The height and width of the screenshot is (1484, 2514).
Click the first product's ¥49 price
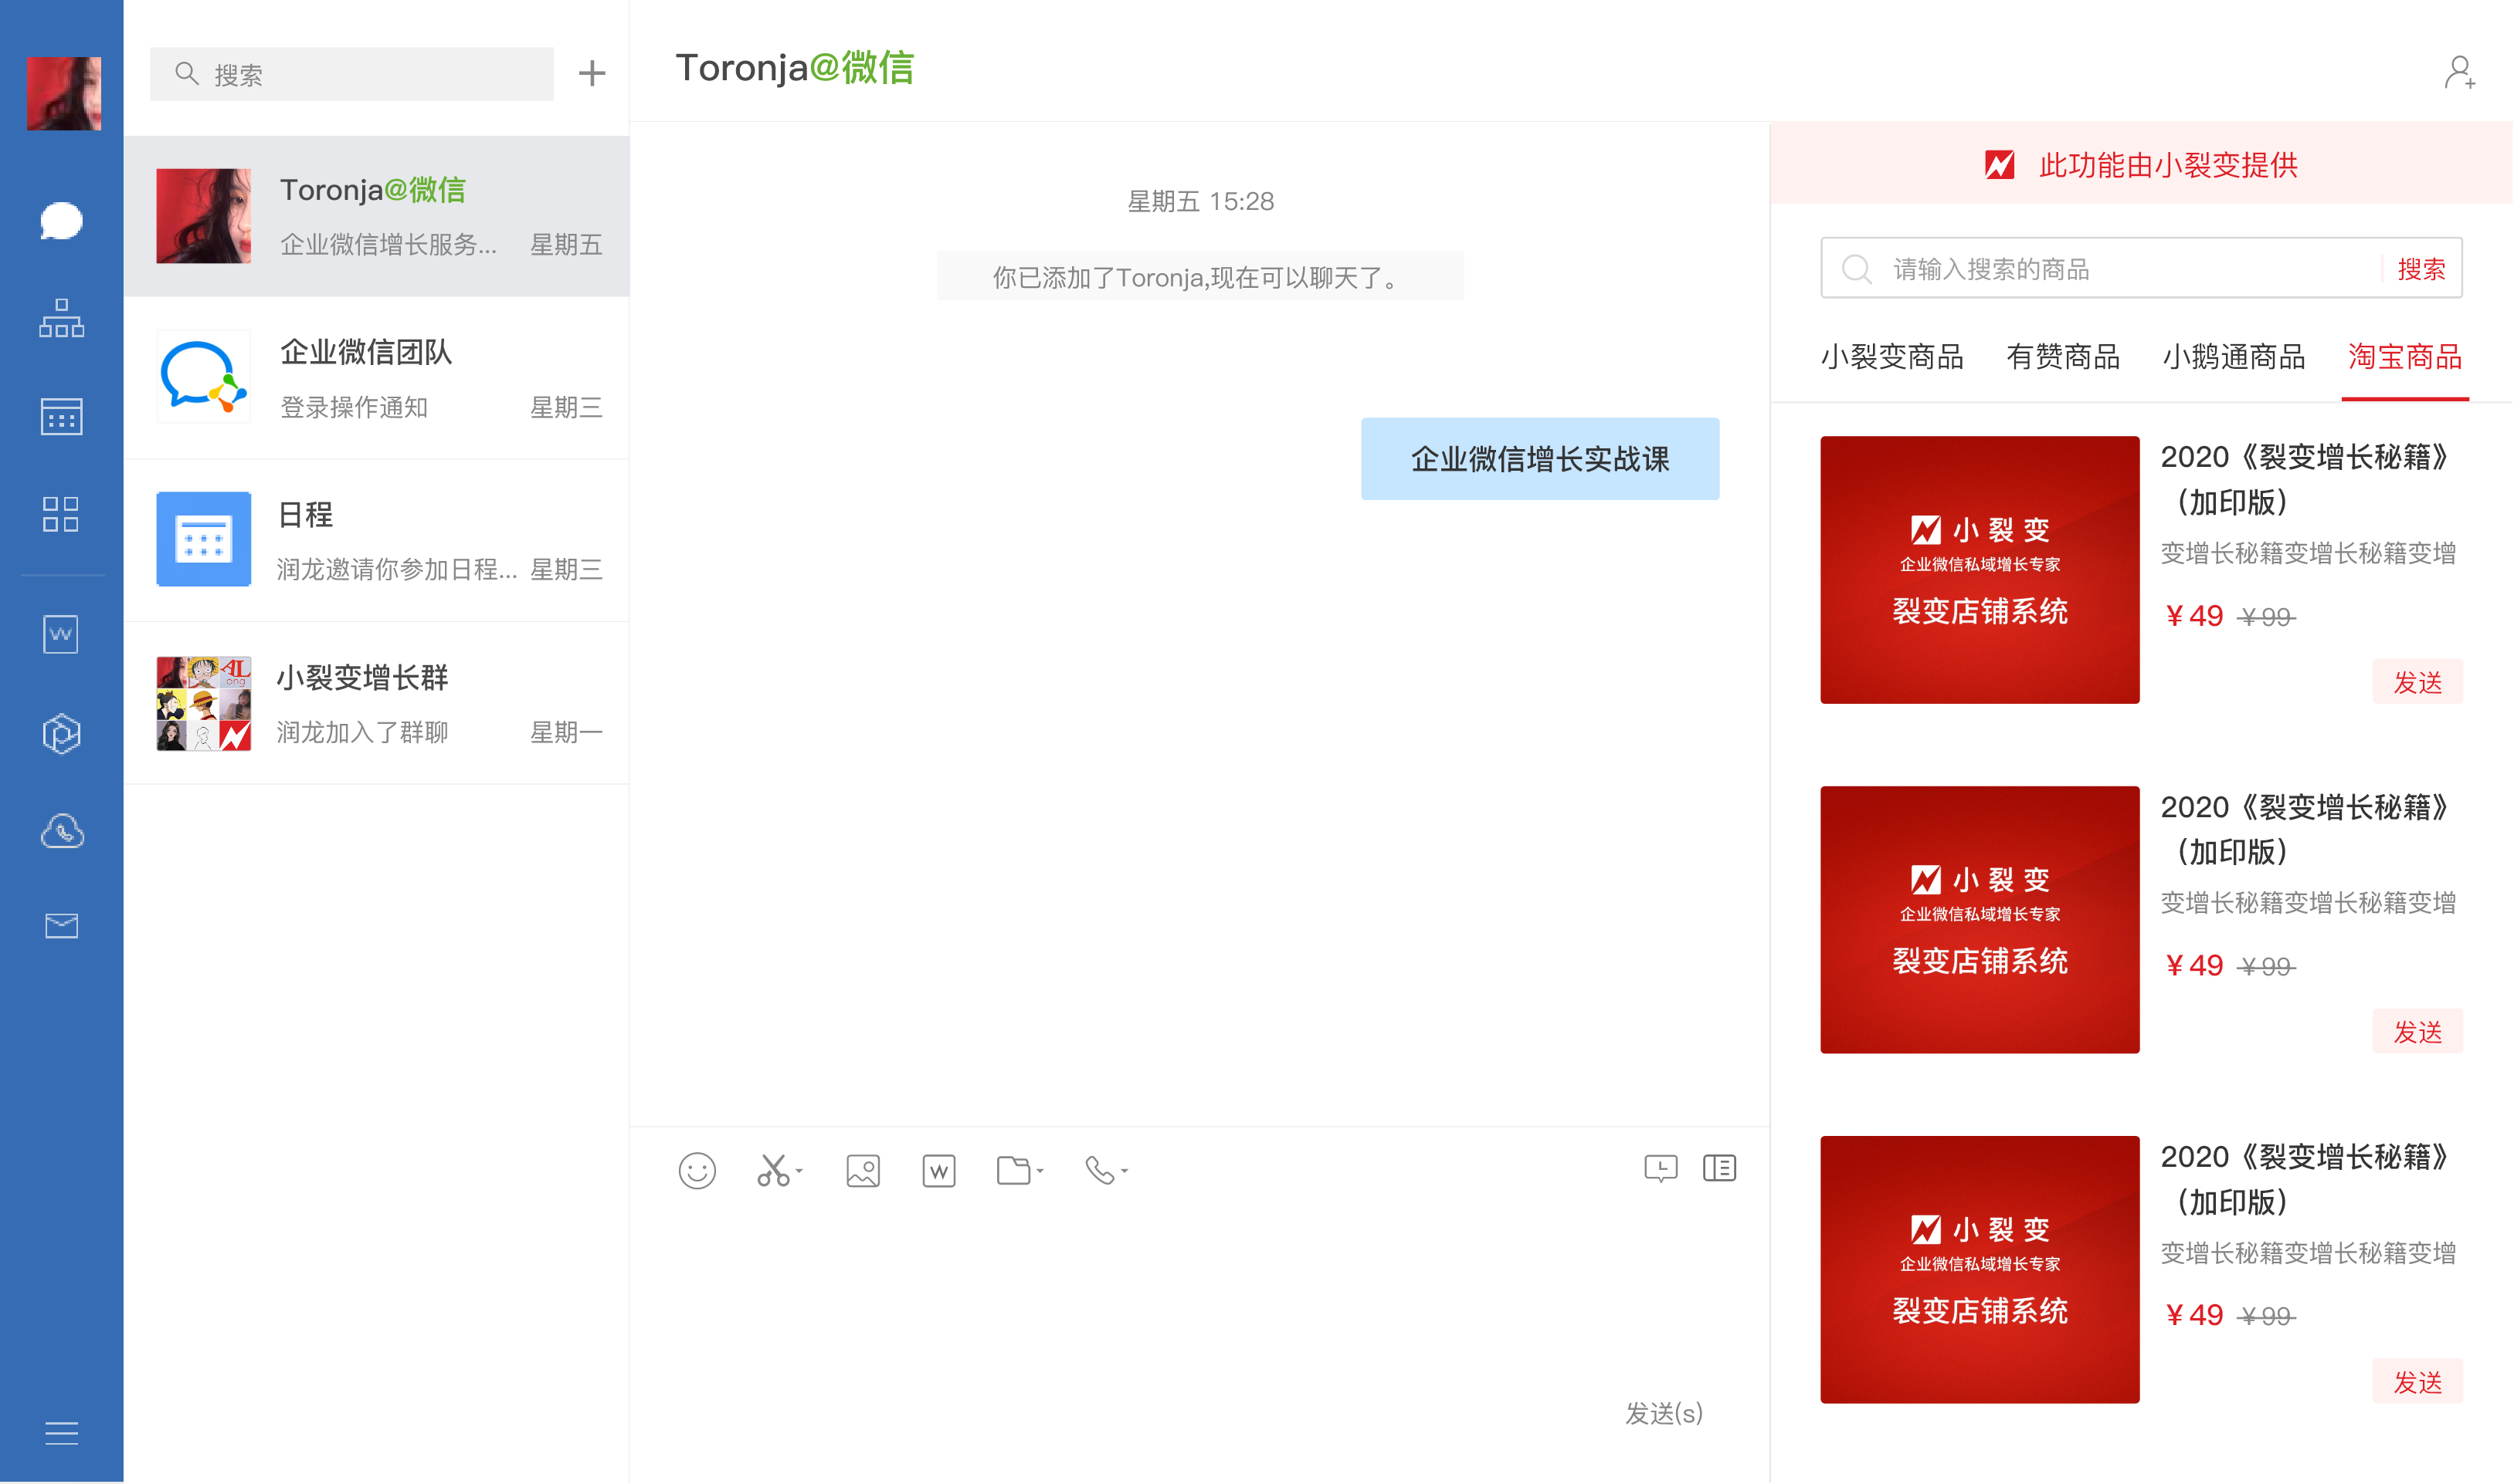[2193, 616]
